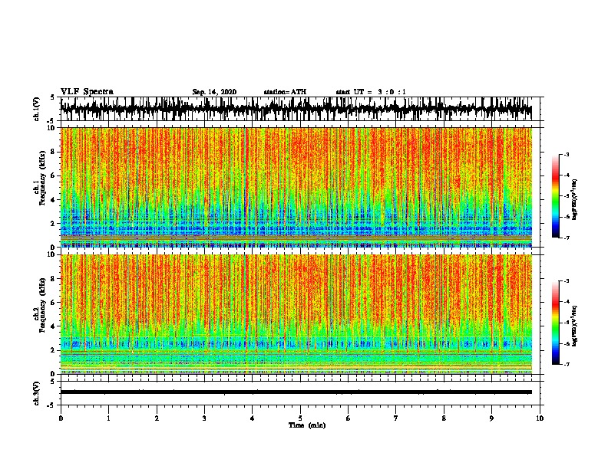Screen dimensions: 608x469
Task: Click time axis tick label "3"
Action: click(x=204, y=418)
